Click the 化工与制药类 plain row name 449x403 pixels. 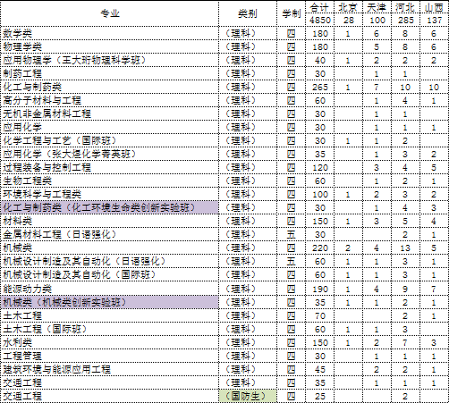click(x=110, y=87)
